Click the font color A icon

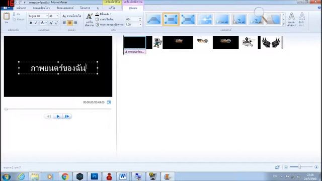[42, 23]
